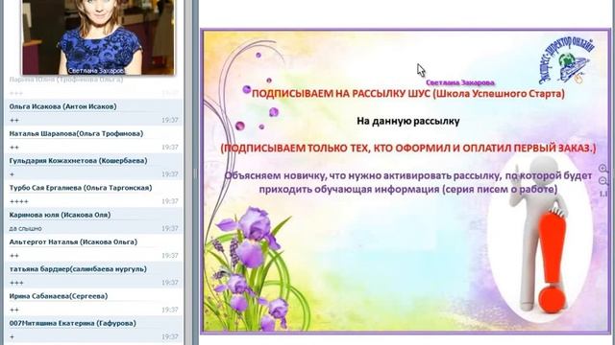
Task: Click chat name Ирина Сабанаева(Сергеева)
Action: point(58,296)
